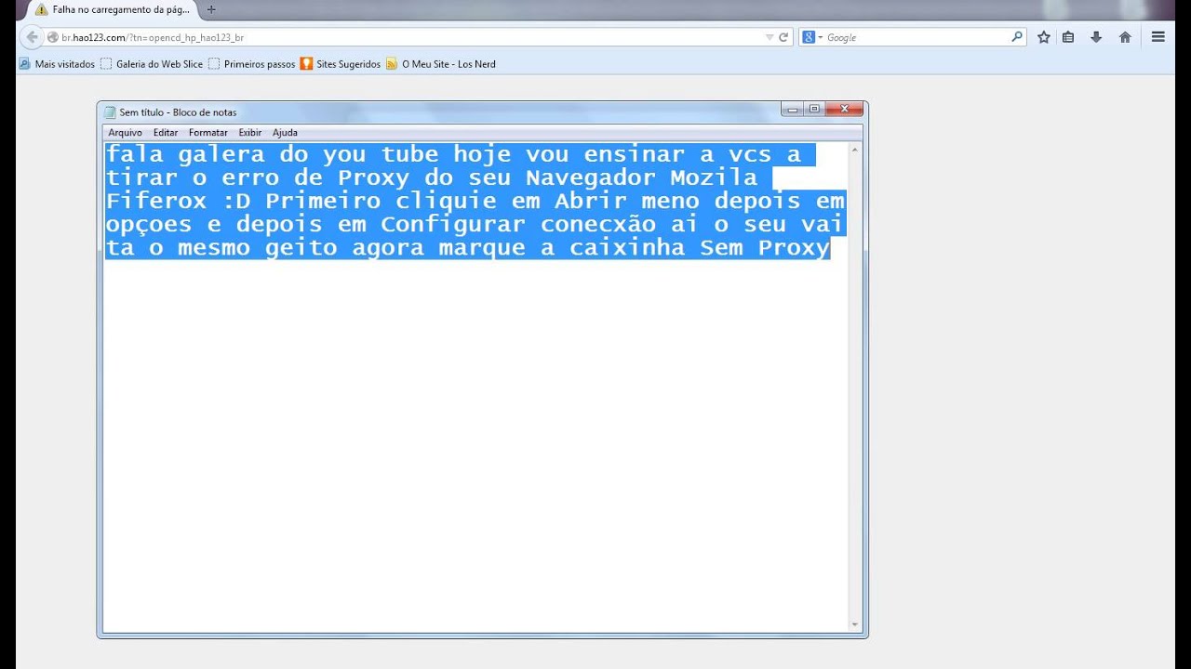Open the downloads arrow icon
Screen dimensions: 1191x669
click(x=1096, y=37)
